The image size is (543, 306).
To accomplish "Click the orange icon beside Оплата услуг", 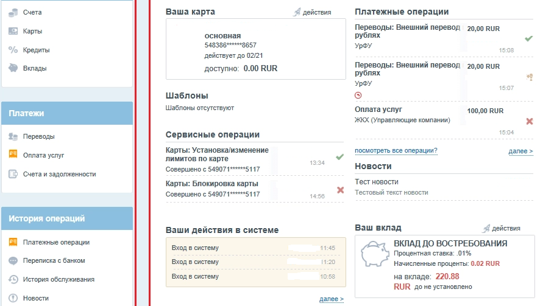I will click(x=13, y=155).
